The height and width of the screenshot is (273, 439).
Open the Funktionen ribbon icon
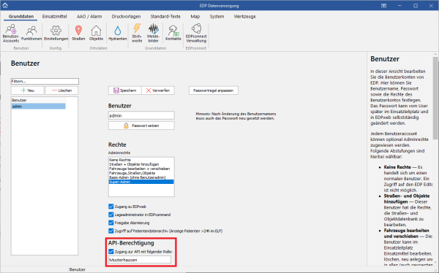point(31,34)
